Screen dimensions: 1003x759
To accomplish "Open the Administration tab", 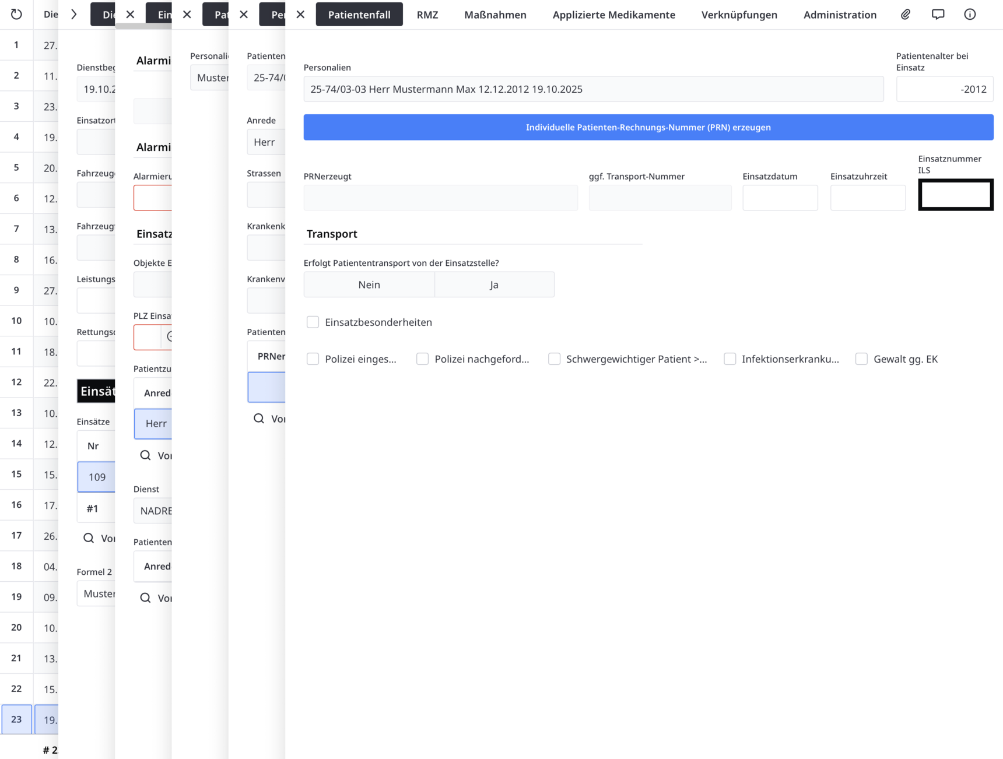I will (839, 15).
